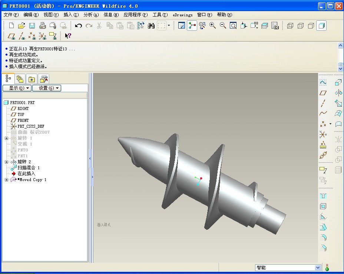Collapse navigator panel with left arrow handle
This screenshot has height=274, width=344.
click(x=90, y=158)
